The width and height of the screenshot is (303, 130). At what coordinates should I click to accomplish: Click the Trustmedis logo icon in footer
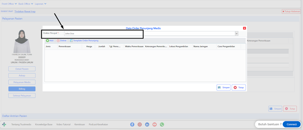(4, 124)
